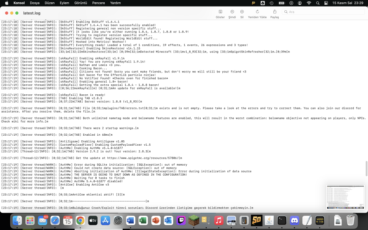This screenshot has width=368, height=230.
Task: Launch Google Chrome from the dock
Action: point(80,220)
